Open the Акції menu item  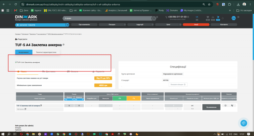[196, 24]
